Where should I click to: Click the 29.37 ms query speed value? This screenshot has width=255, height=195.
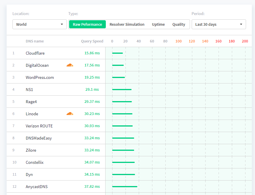click(92, 102)
